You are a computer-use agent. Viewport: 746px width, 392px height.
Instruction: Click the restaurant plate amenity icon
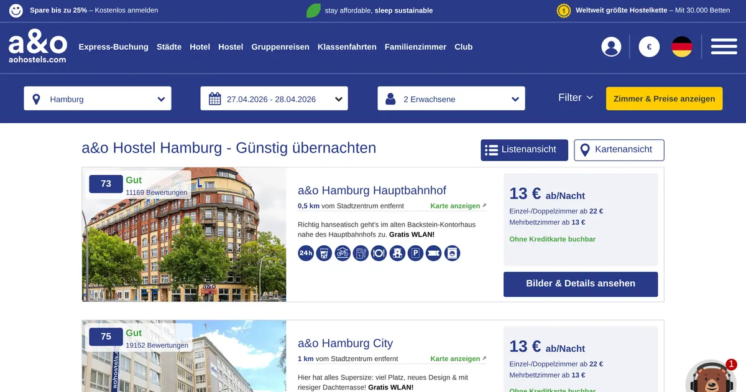click(x=379, y=253)
